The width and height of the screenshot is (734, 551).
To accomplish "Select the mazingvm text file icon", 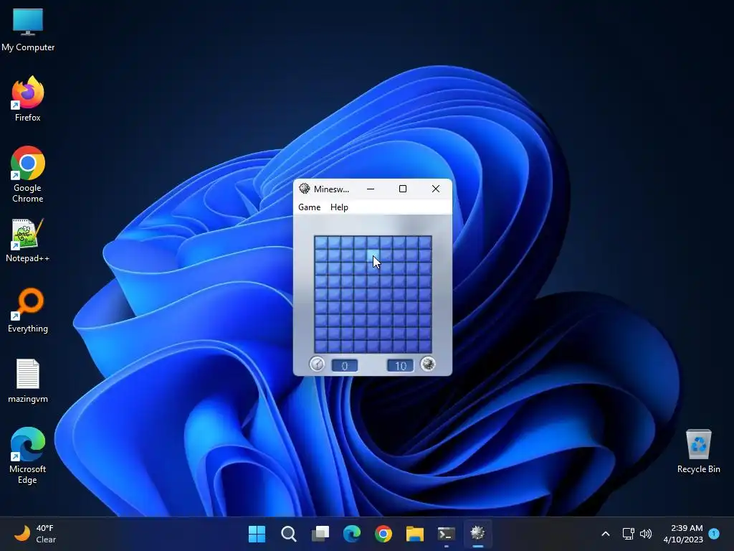I will pos(28,381).
